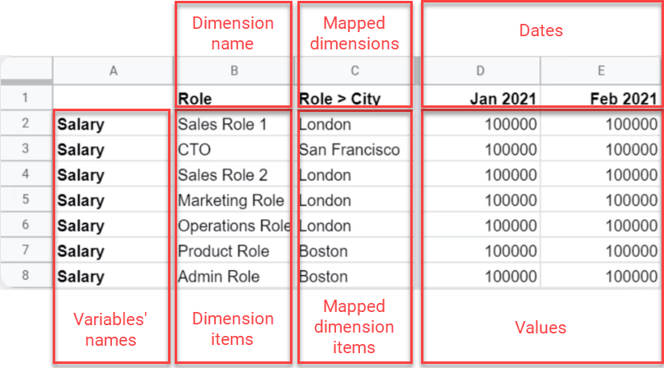Select the 'Admin Role' cell
Image resolution: width=664 pixels, height=368 pixels.
pyautogui.click(x=234, y=277)
